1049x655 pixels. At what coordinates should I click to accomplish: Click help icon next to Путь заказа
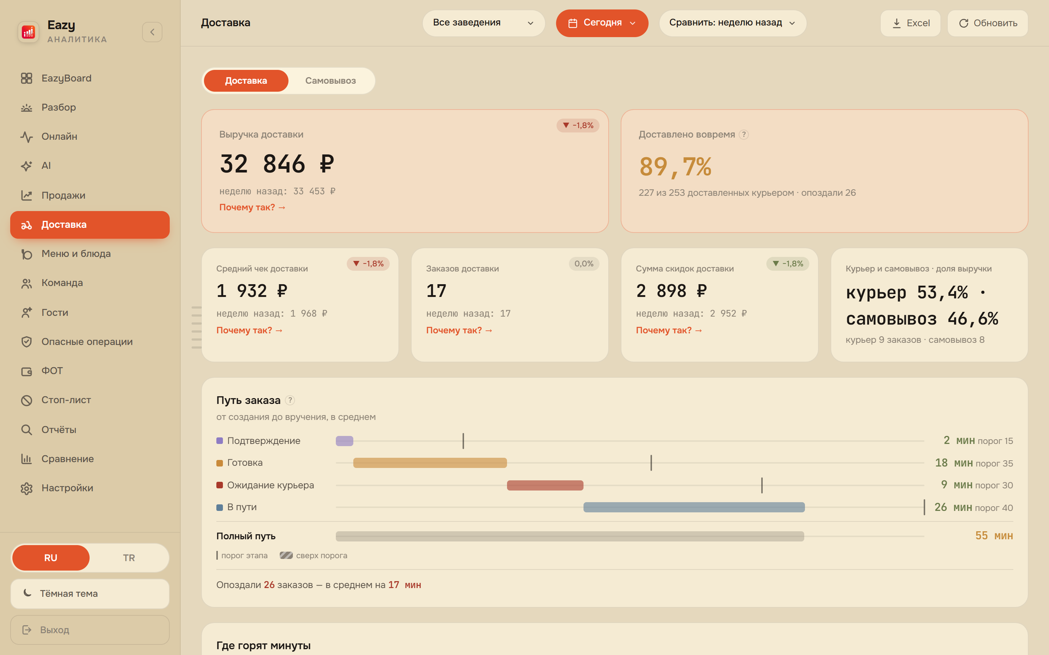coord(290,400)
